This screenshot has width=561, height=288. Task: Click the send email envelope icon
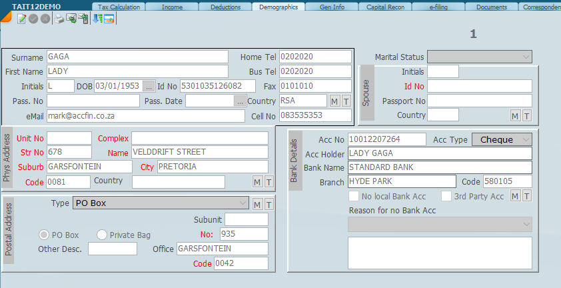(x=71, y=19)
